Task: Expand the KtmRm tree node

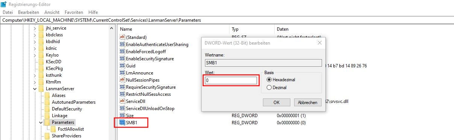Action: (35, 82)
